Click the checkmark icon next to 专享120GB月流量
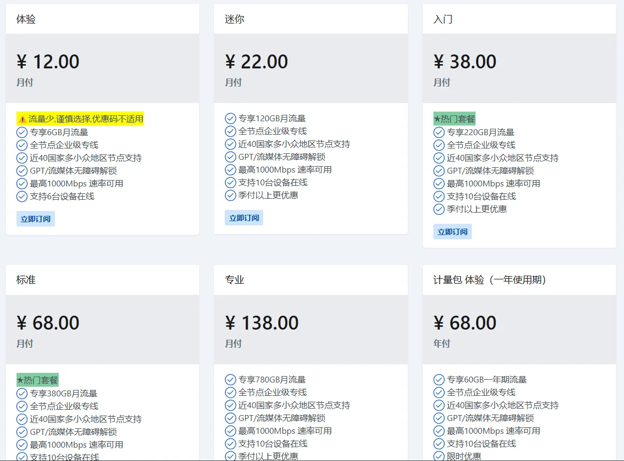The width and height of the screenshot is (624, 461). (x=230, y=118)
